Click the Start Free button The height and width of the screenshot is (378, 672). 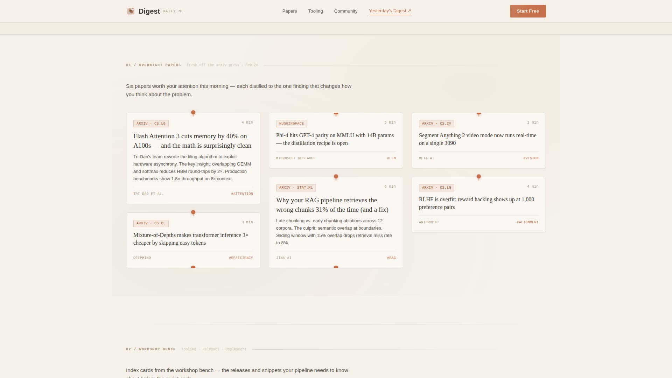[527, 11]
